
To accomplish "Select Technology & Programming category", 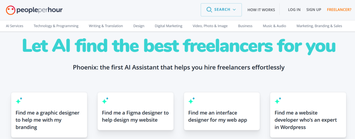I will click(56, 26).
